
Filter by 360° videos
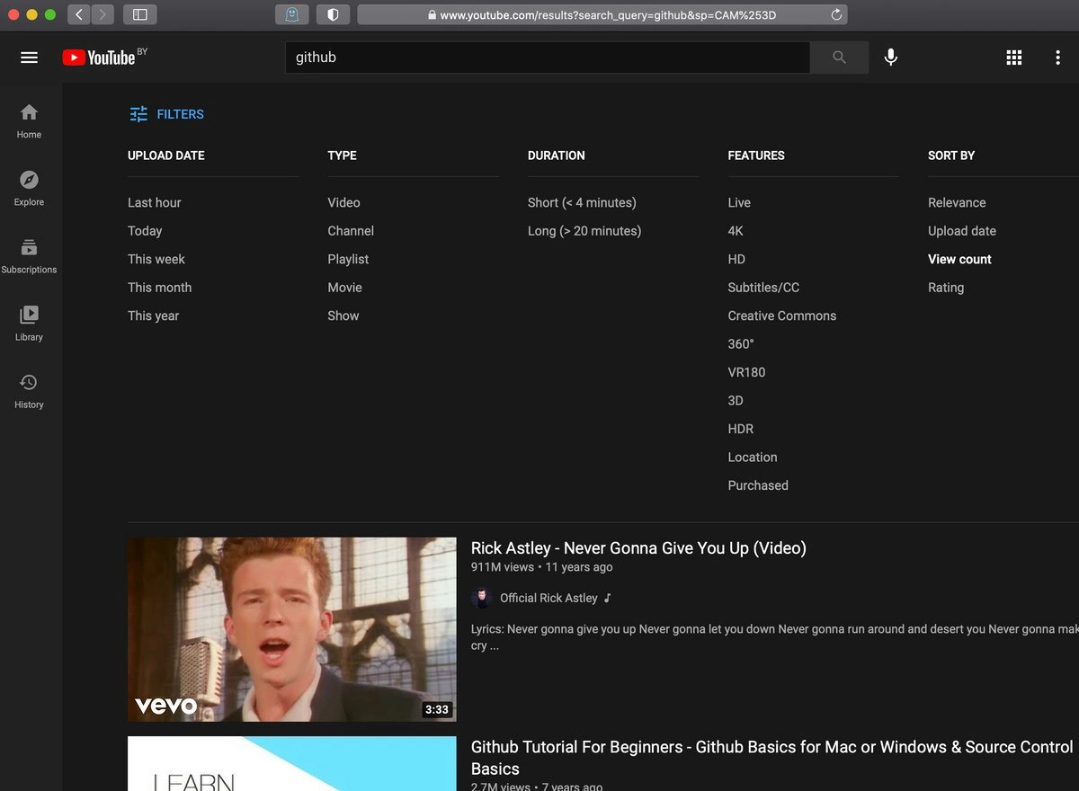(741, 344)
